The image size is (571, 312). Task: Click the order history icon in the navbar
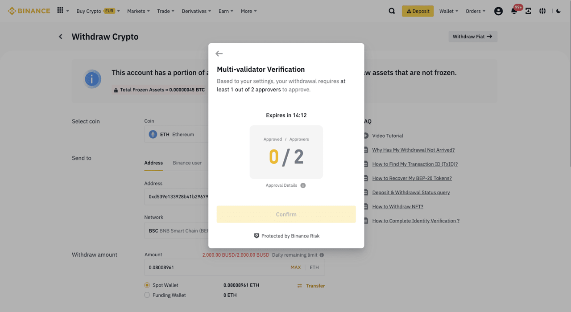pos(528,11)
